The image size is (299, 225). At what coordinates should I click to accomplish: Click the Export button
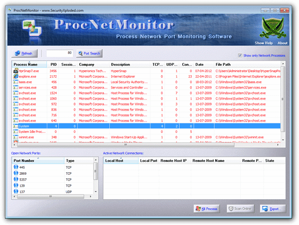tap(273, 209)
